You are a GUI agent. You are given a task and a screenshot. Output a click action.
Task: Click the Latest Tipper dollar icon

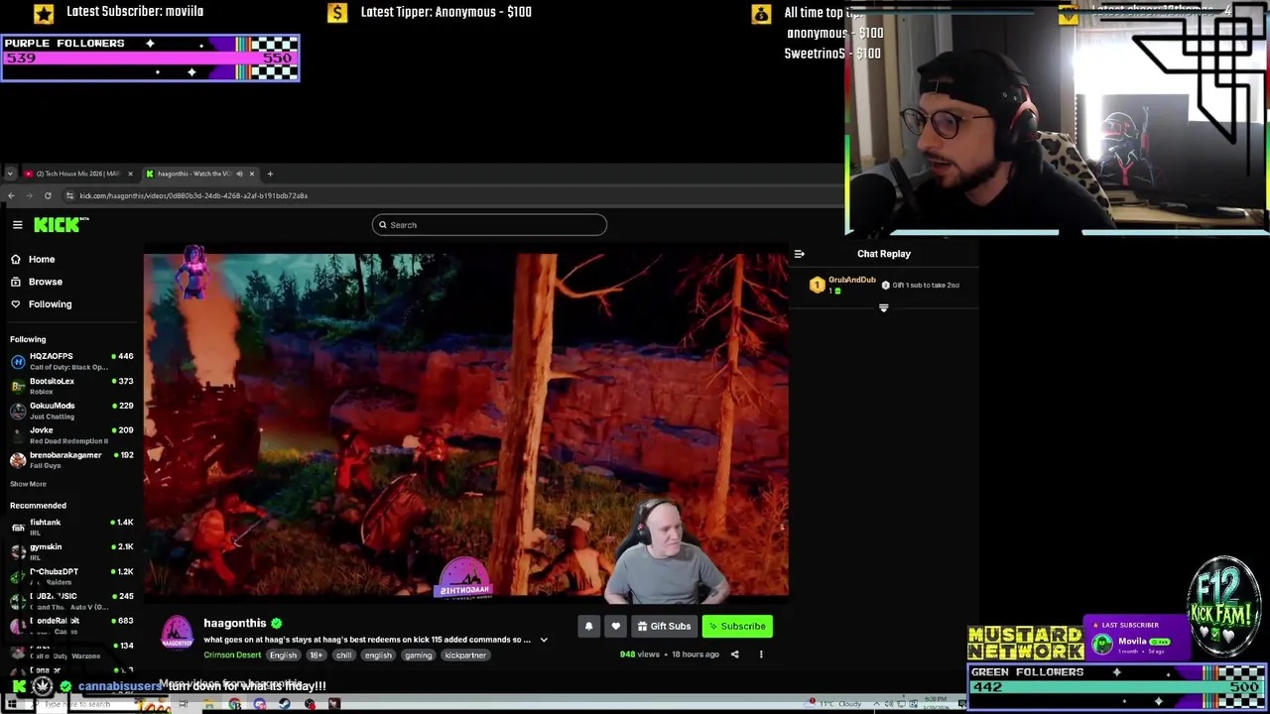[x=337, y=13]
